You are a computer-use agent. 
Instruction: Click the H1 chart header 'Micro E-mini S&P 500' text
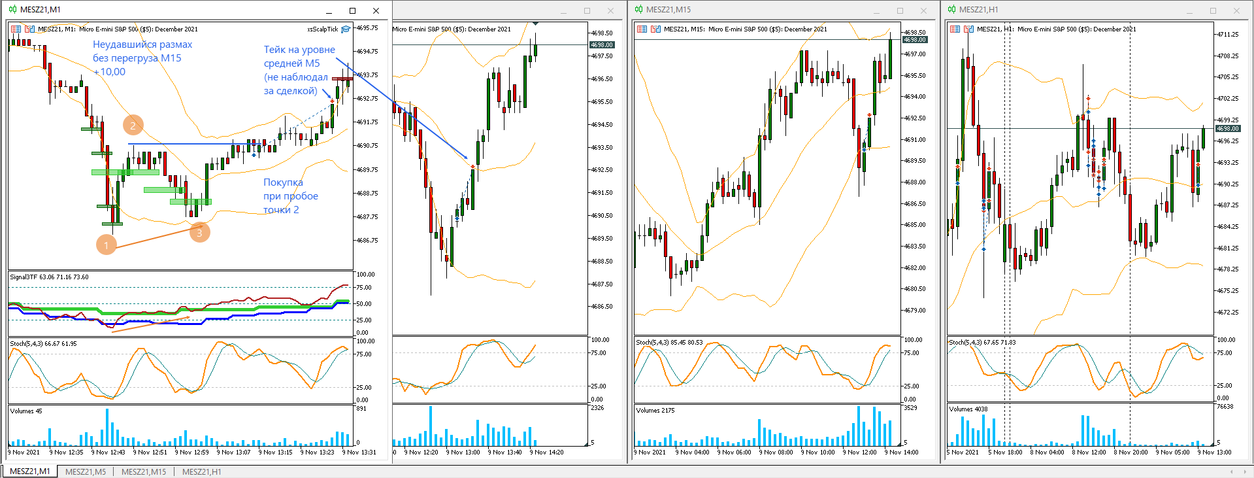1047,29
